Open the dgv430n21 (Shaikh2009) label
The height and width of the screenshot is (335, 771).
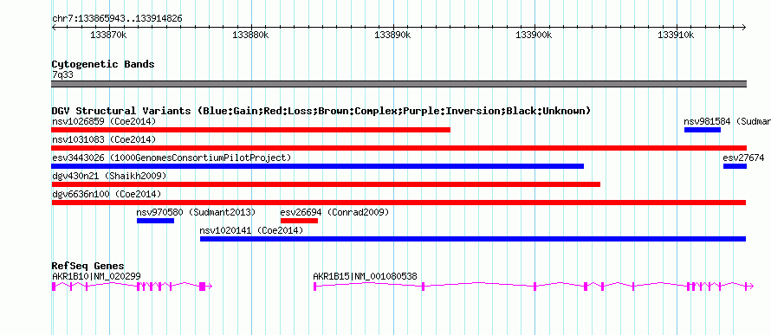click(x=109, y=176)
